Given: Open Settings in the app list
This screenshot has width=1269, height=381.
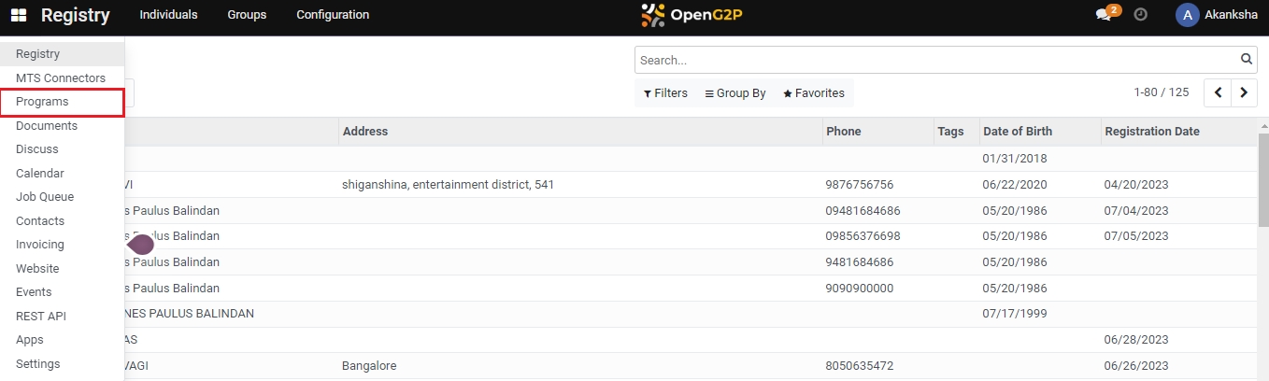Looking at the screenshot, I should [x=37, y=364].
